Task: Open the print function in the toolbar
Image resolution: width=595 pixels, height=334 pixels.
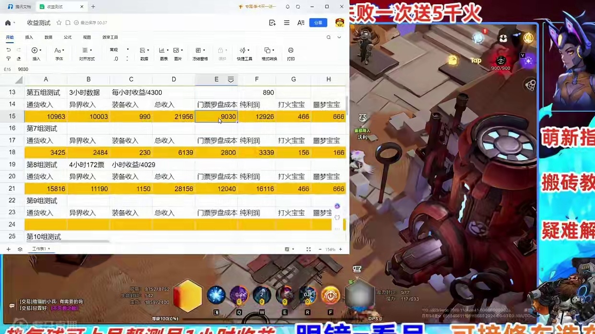Action: [290, 53]
